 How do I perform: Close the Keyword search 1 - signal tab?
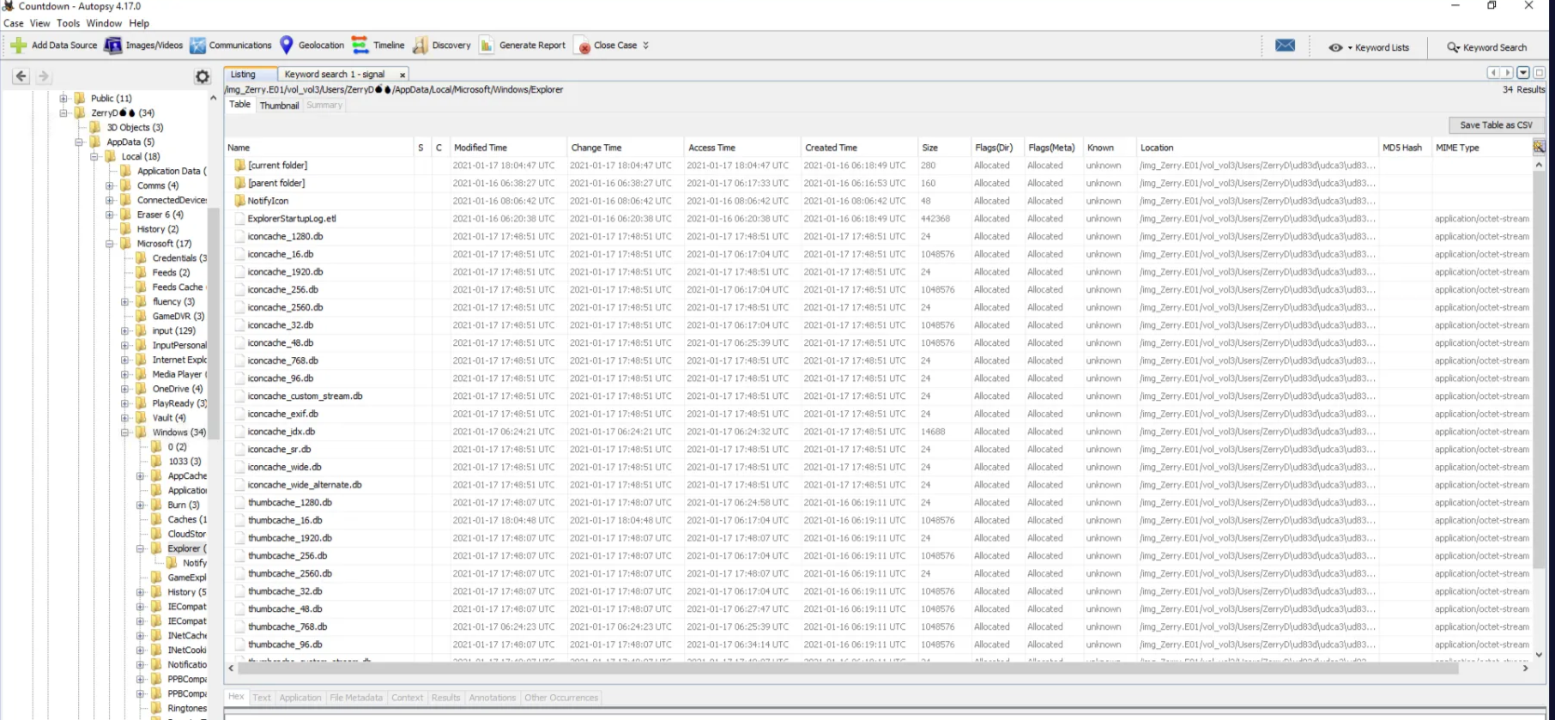pos(402,75)
